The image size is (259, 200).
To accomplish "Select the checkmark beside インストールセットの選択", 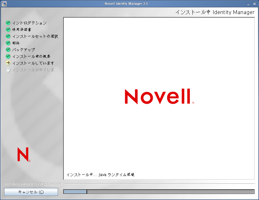I will pos(8,36).
